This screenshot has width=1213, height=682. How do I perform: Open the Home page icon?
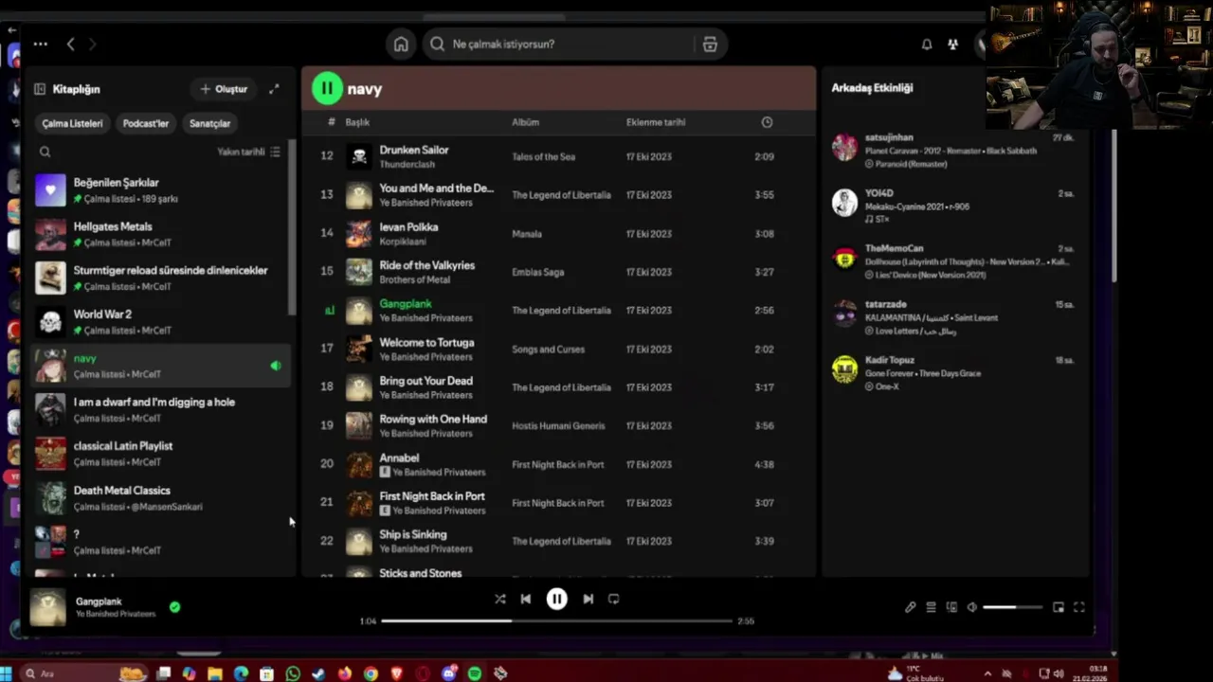click(401, 45)
